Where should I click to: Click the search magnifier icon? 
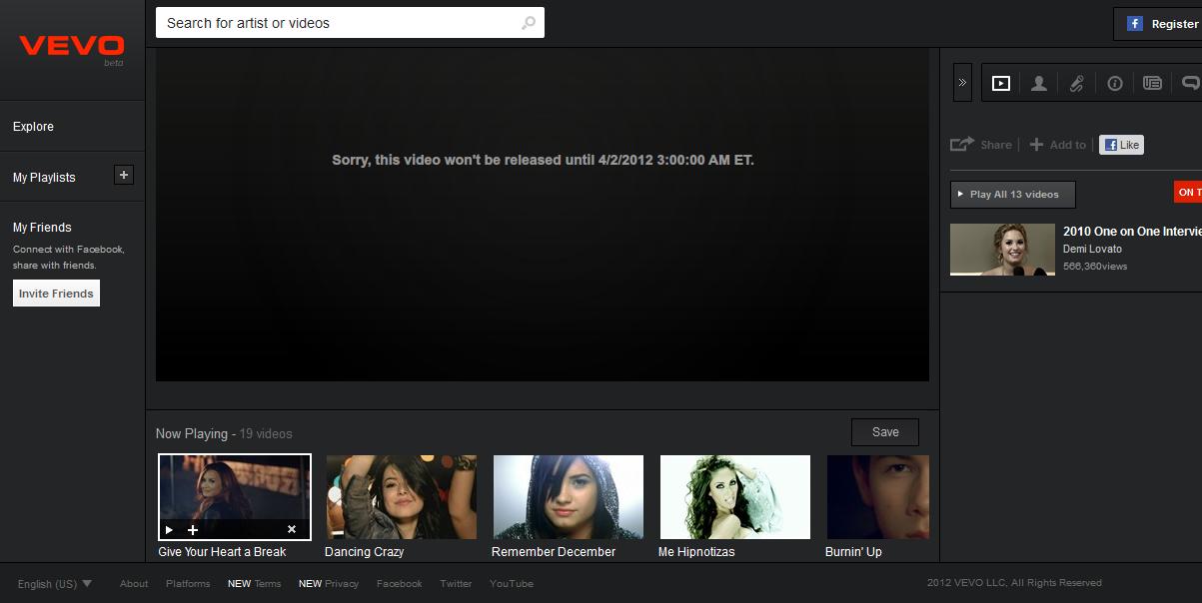pyautogui.click(x=529, y=23)
